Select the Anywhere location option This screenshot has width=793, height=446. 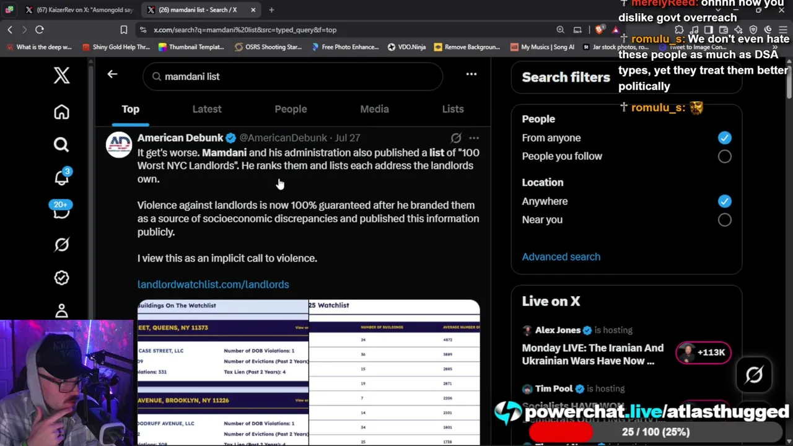click(x=724, y=201)
